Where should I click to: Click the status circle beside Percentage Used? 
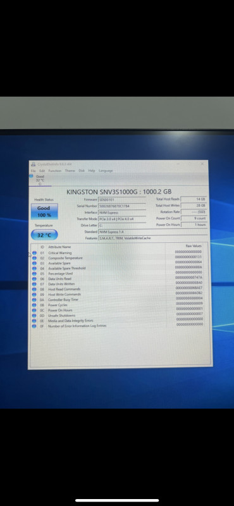(34, 274)
